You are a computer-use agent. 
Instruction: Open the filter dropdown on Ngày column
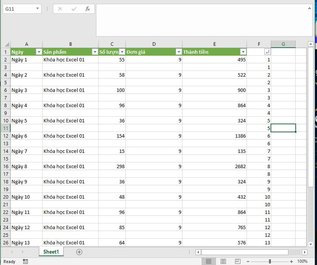point(39,51)
